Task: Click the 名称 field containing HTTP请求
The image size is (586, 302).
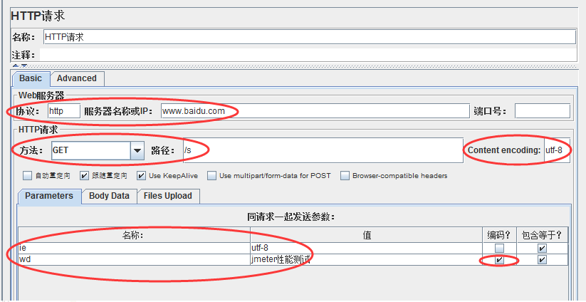Action: (310, 37)
